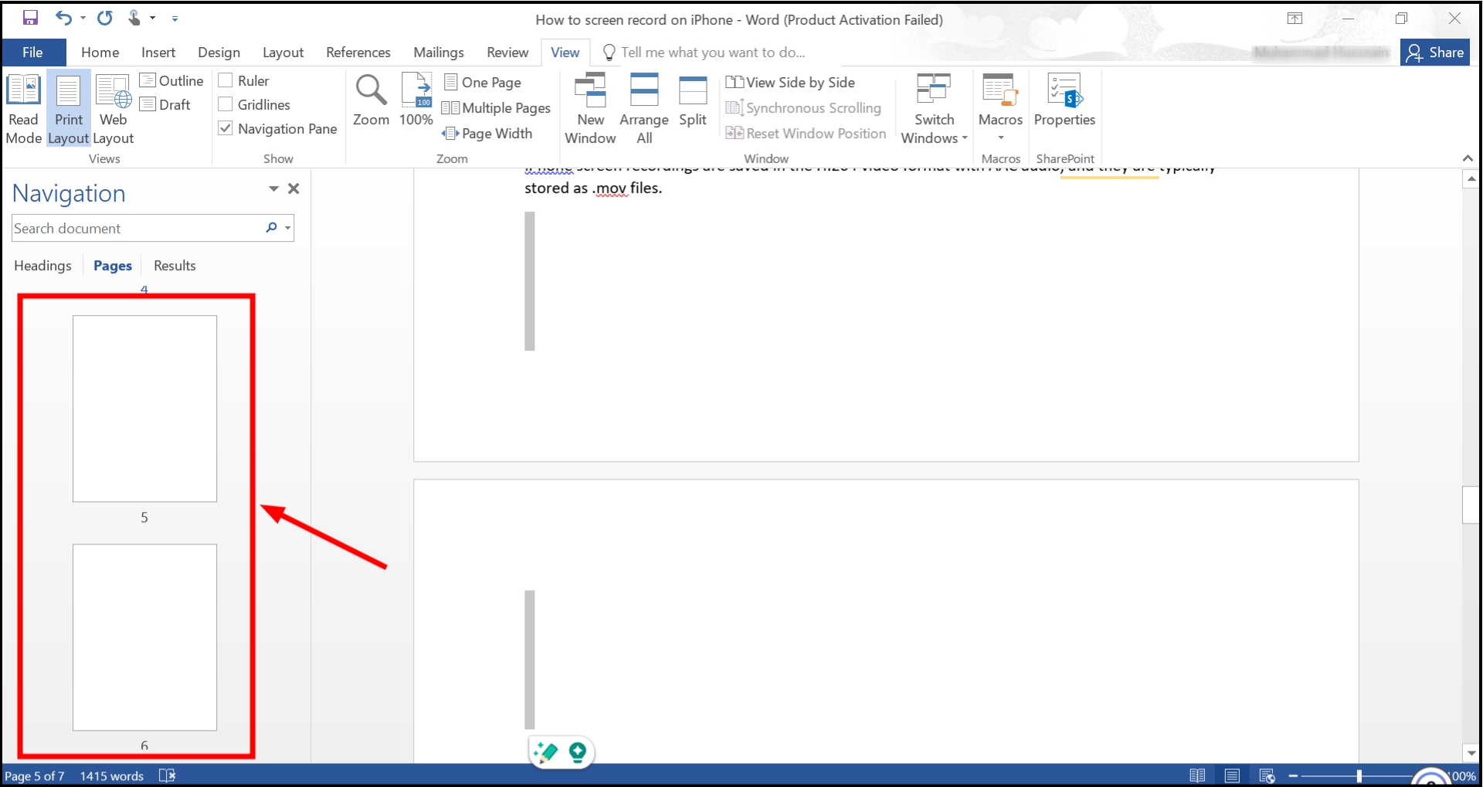Switch to the References ribbon tab

click(358, 52)
